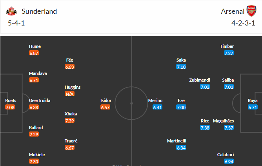The height and width of the screenshot is (166, 262).
Task: Select goalkeeper Roefs on the pitch
Action: [x=11, y=100]
